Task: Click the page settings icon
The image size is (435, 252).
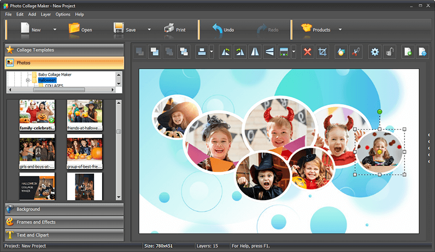Action: coord(422,52)
